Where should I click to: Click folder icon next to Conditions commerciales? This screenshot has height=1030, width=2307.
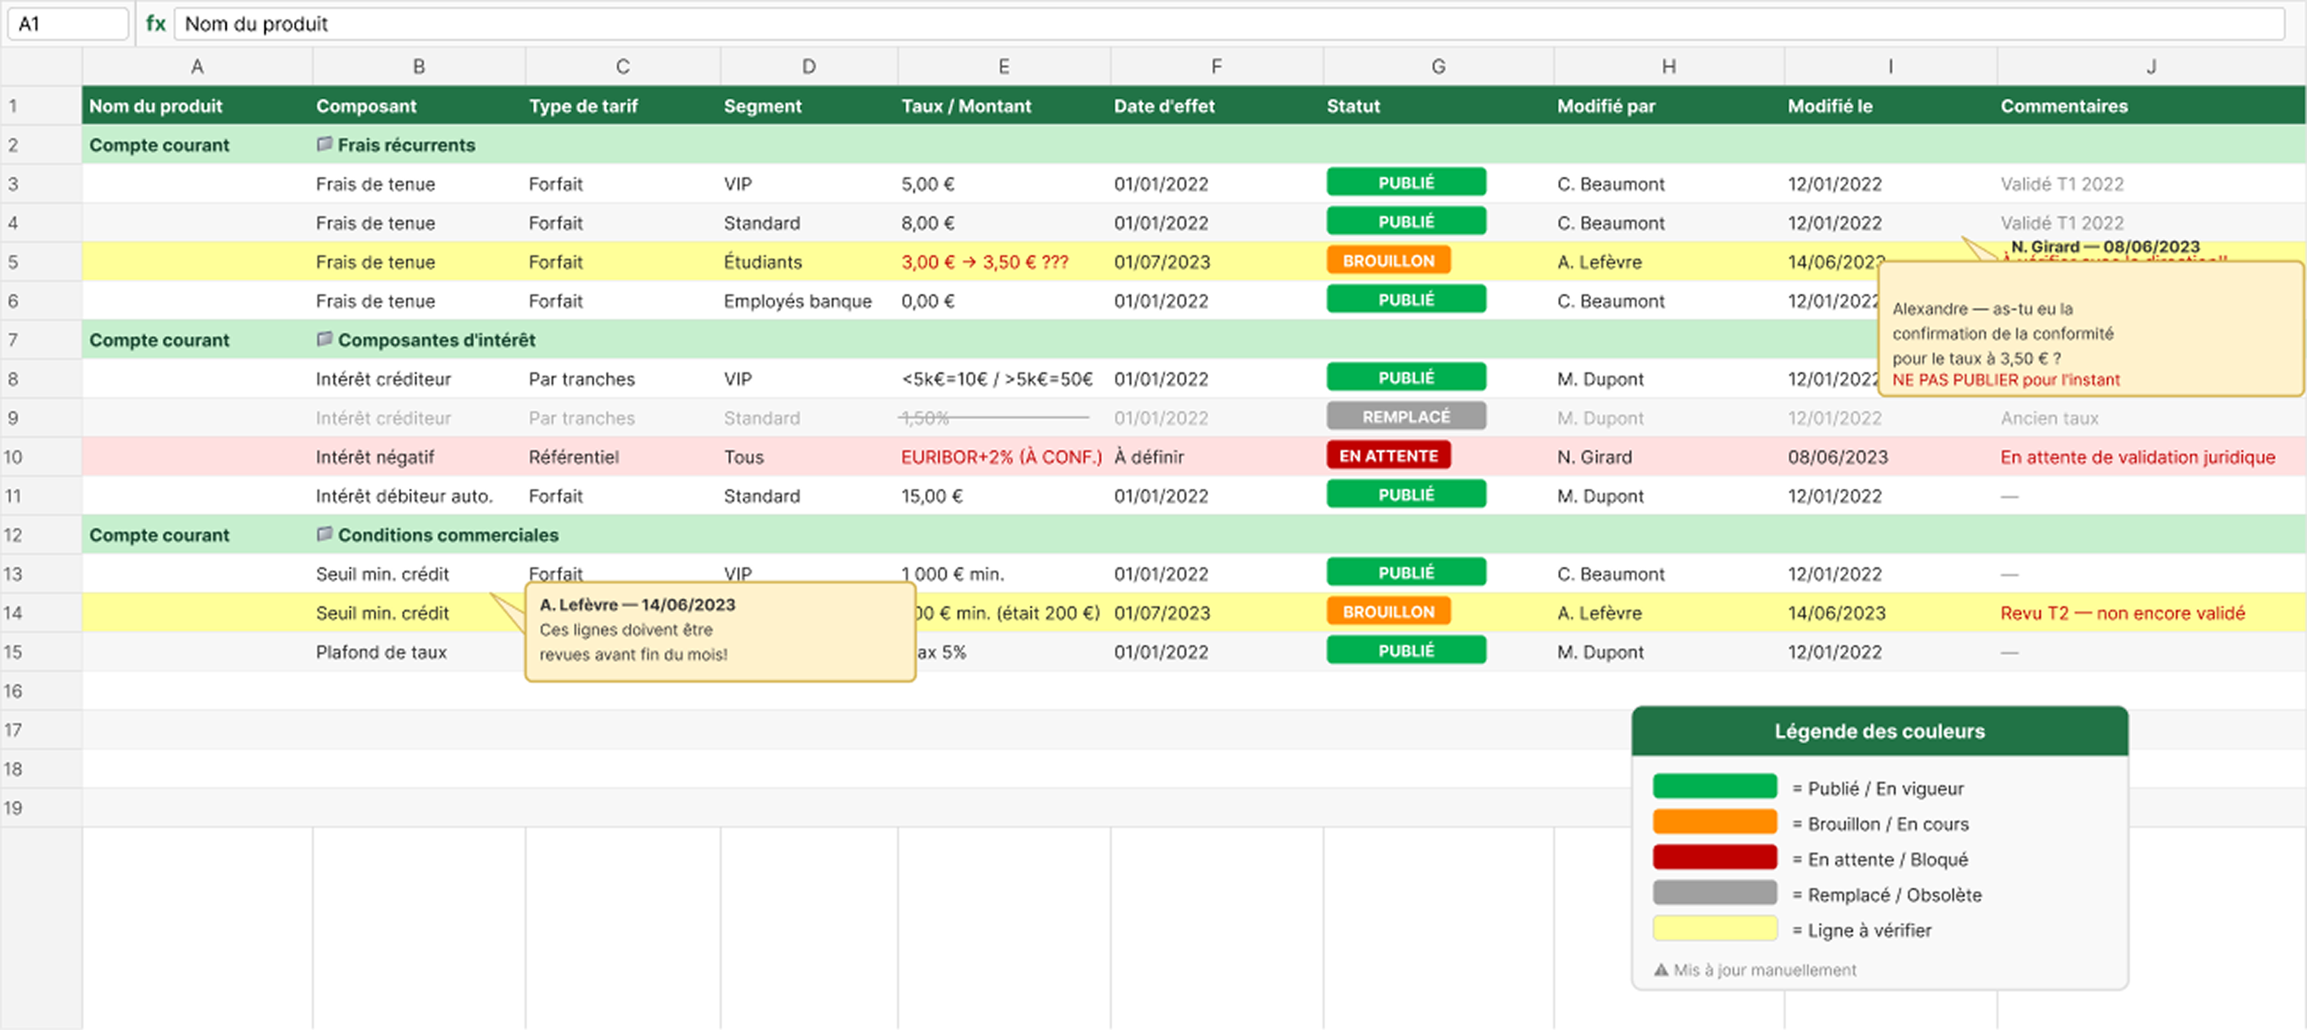(324, 534)
